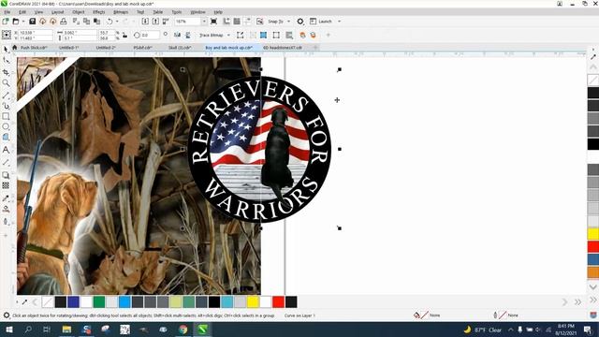
Task: Click the Welcome screen home tab
Action: [x=15, y=48]
